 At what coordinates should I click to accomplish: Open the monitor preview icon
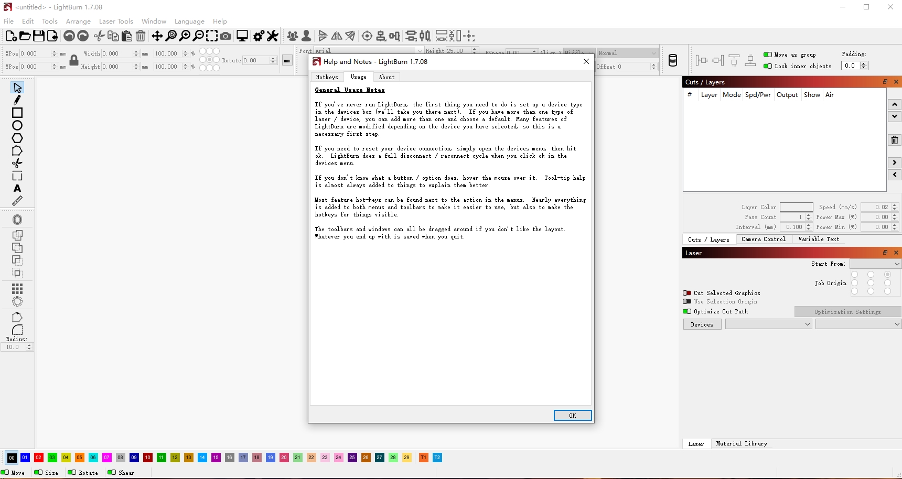242,36
